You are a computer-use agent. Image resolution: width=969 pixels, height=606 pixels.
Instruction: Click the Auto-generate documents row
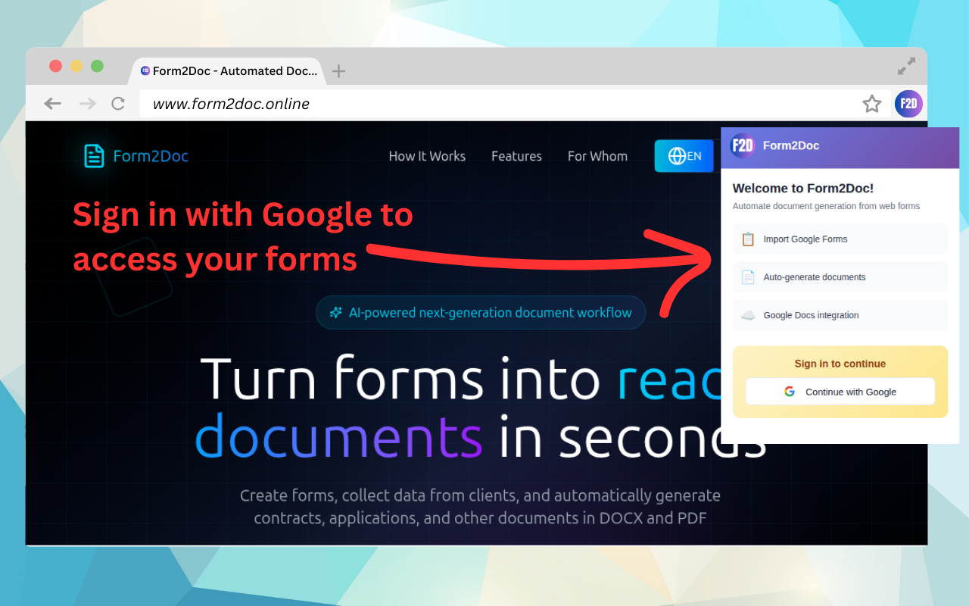(840, 277)
